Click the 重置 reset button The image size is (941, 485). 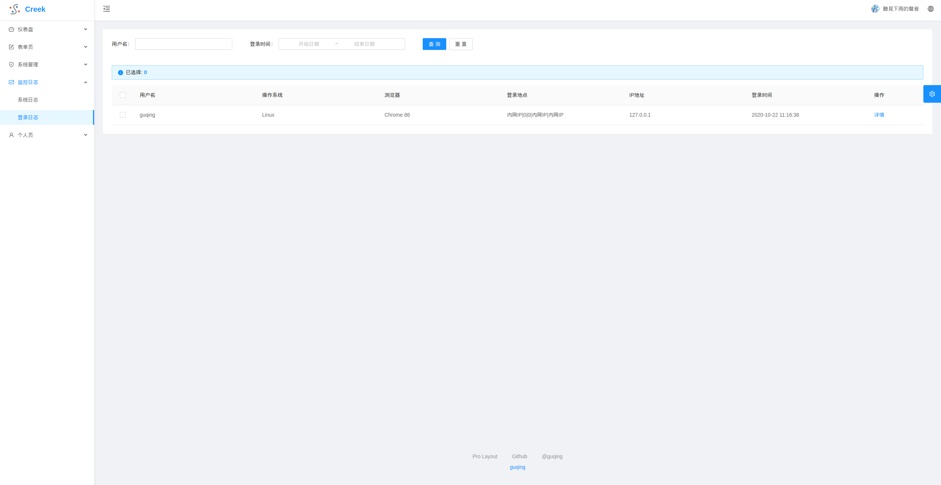(x=461, y=44)
